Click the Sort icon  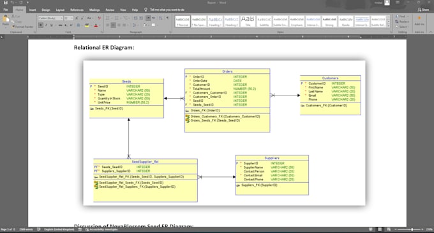[x=161, y=18]
